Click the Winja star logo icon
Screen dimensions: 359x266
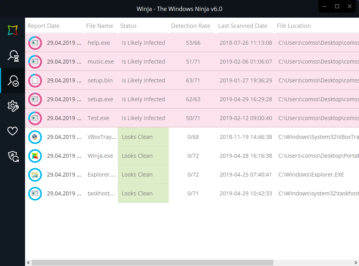(x=13, y=30)
